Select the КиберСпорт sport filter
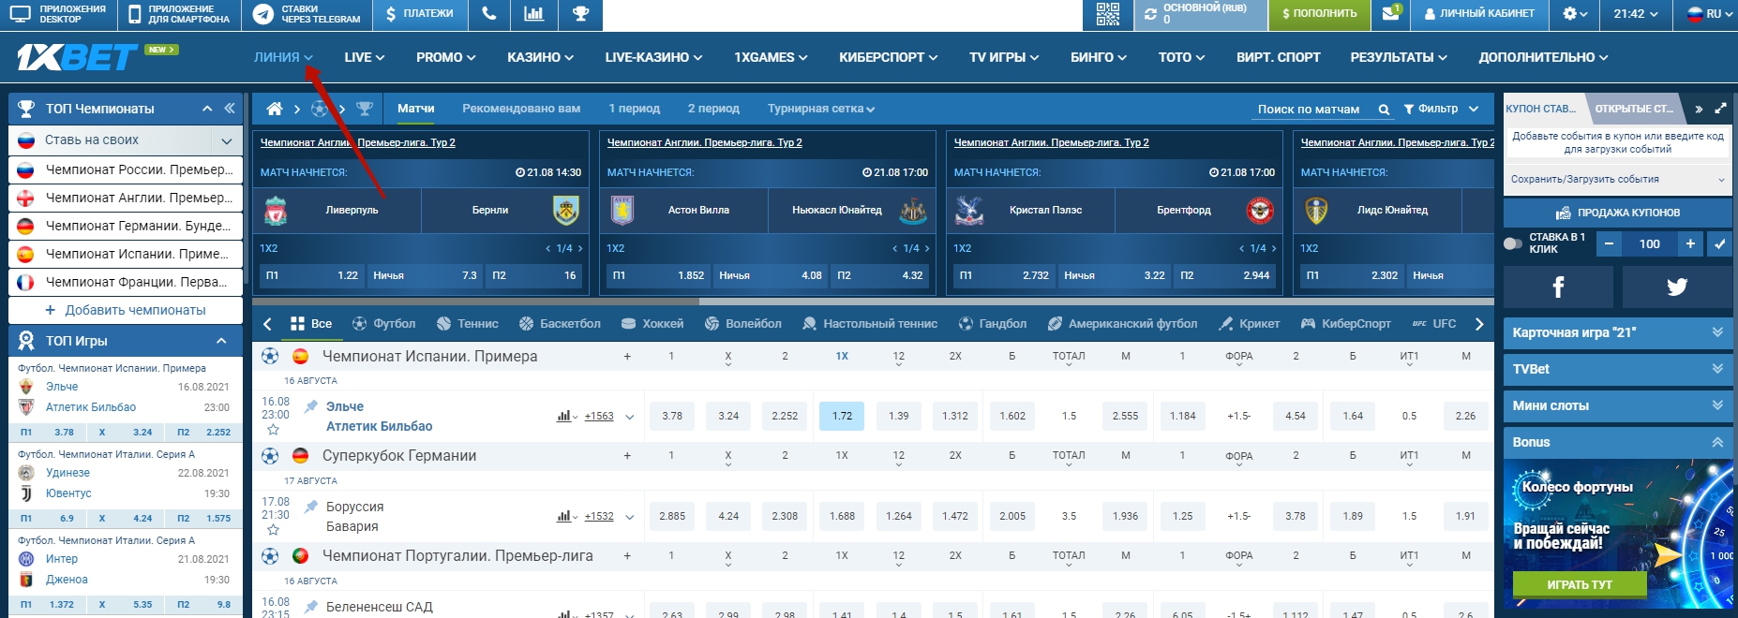Image resolution: width=1738 pixels, height=618 pixels. (x=1345, y=324)
